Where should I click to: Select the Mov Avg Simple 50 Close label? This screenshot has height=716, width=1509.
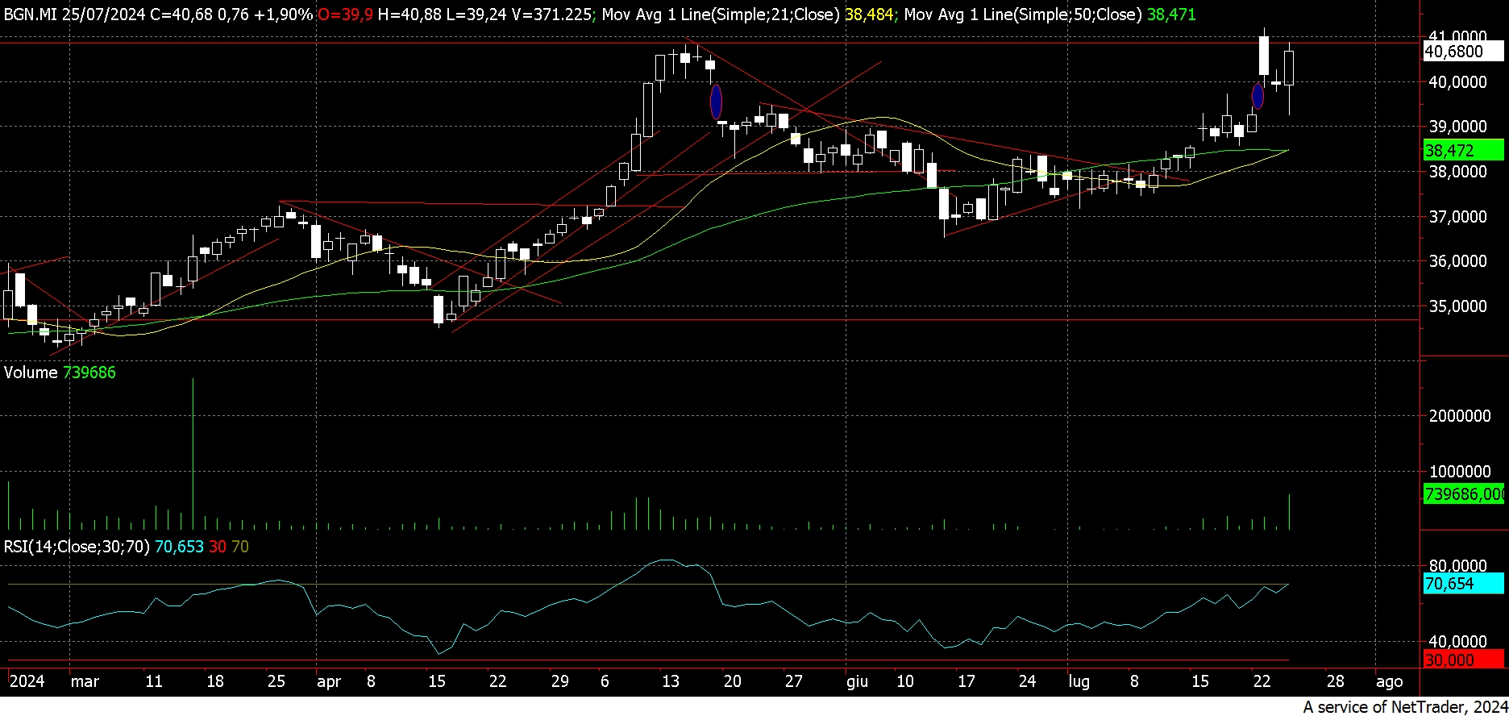1023,15
